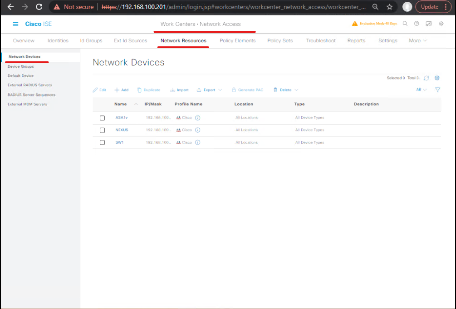456x309 pixels.
Task: Select the SW1 row checkbox
Action: click(102, 142)
